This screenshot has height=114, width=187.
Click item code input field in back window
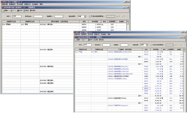59,16
